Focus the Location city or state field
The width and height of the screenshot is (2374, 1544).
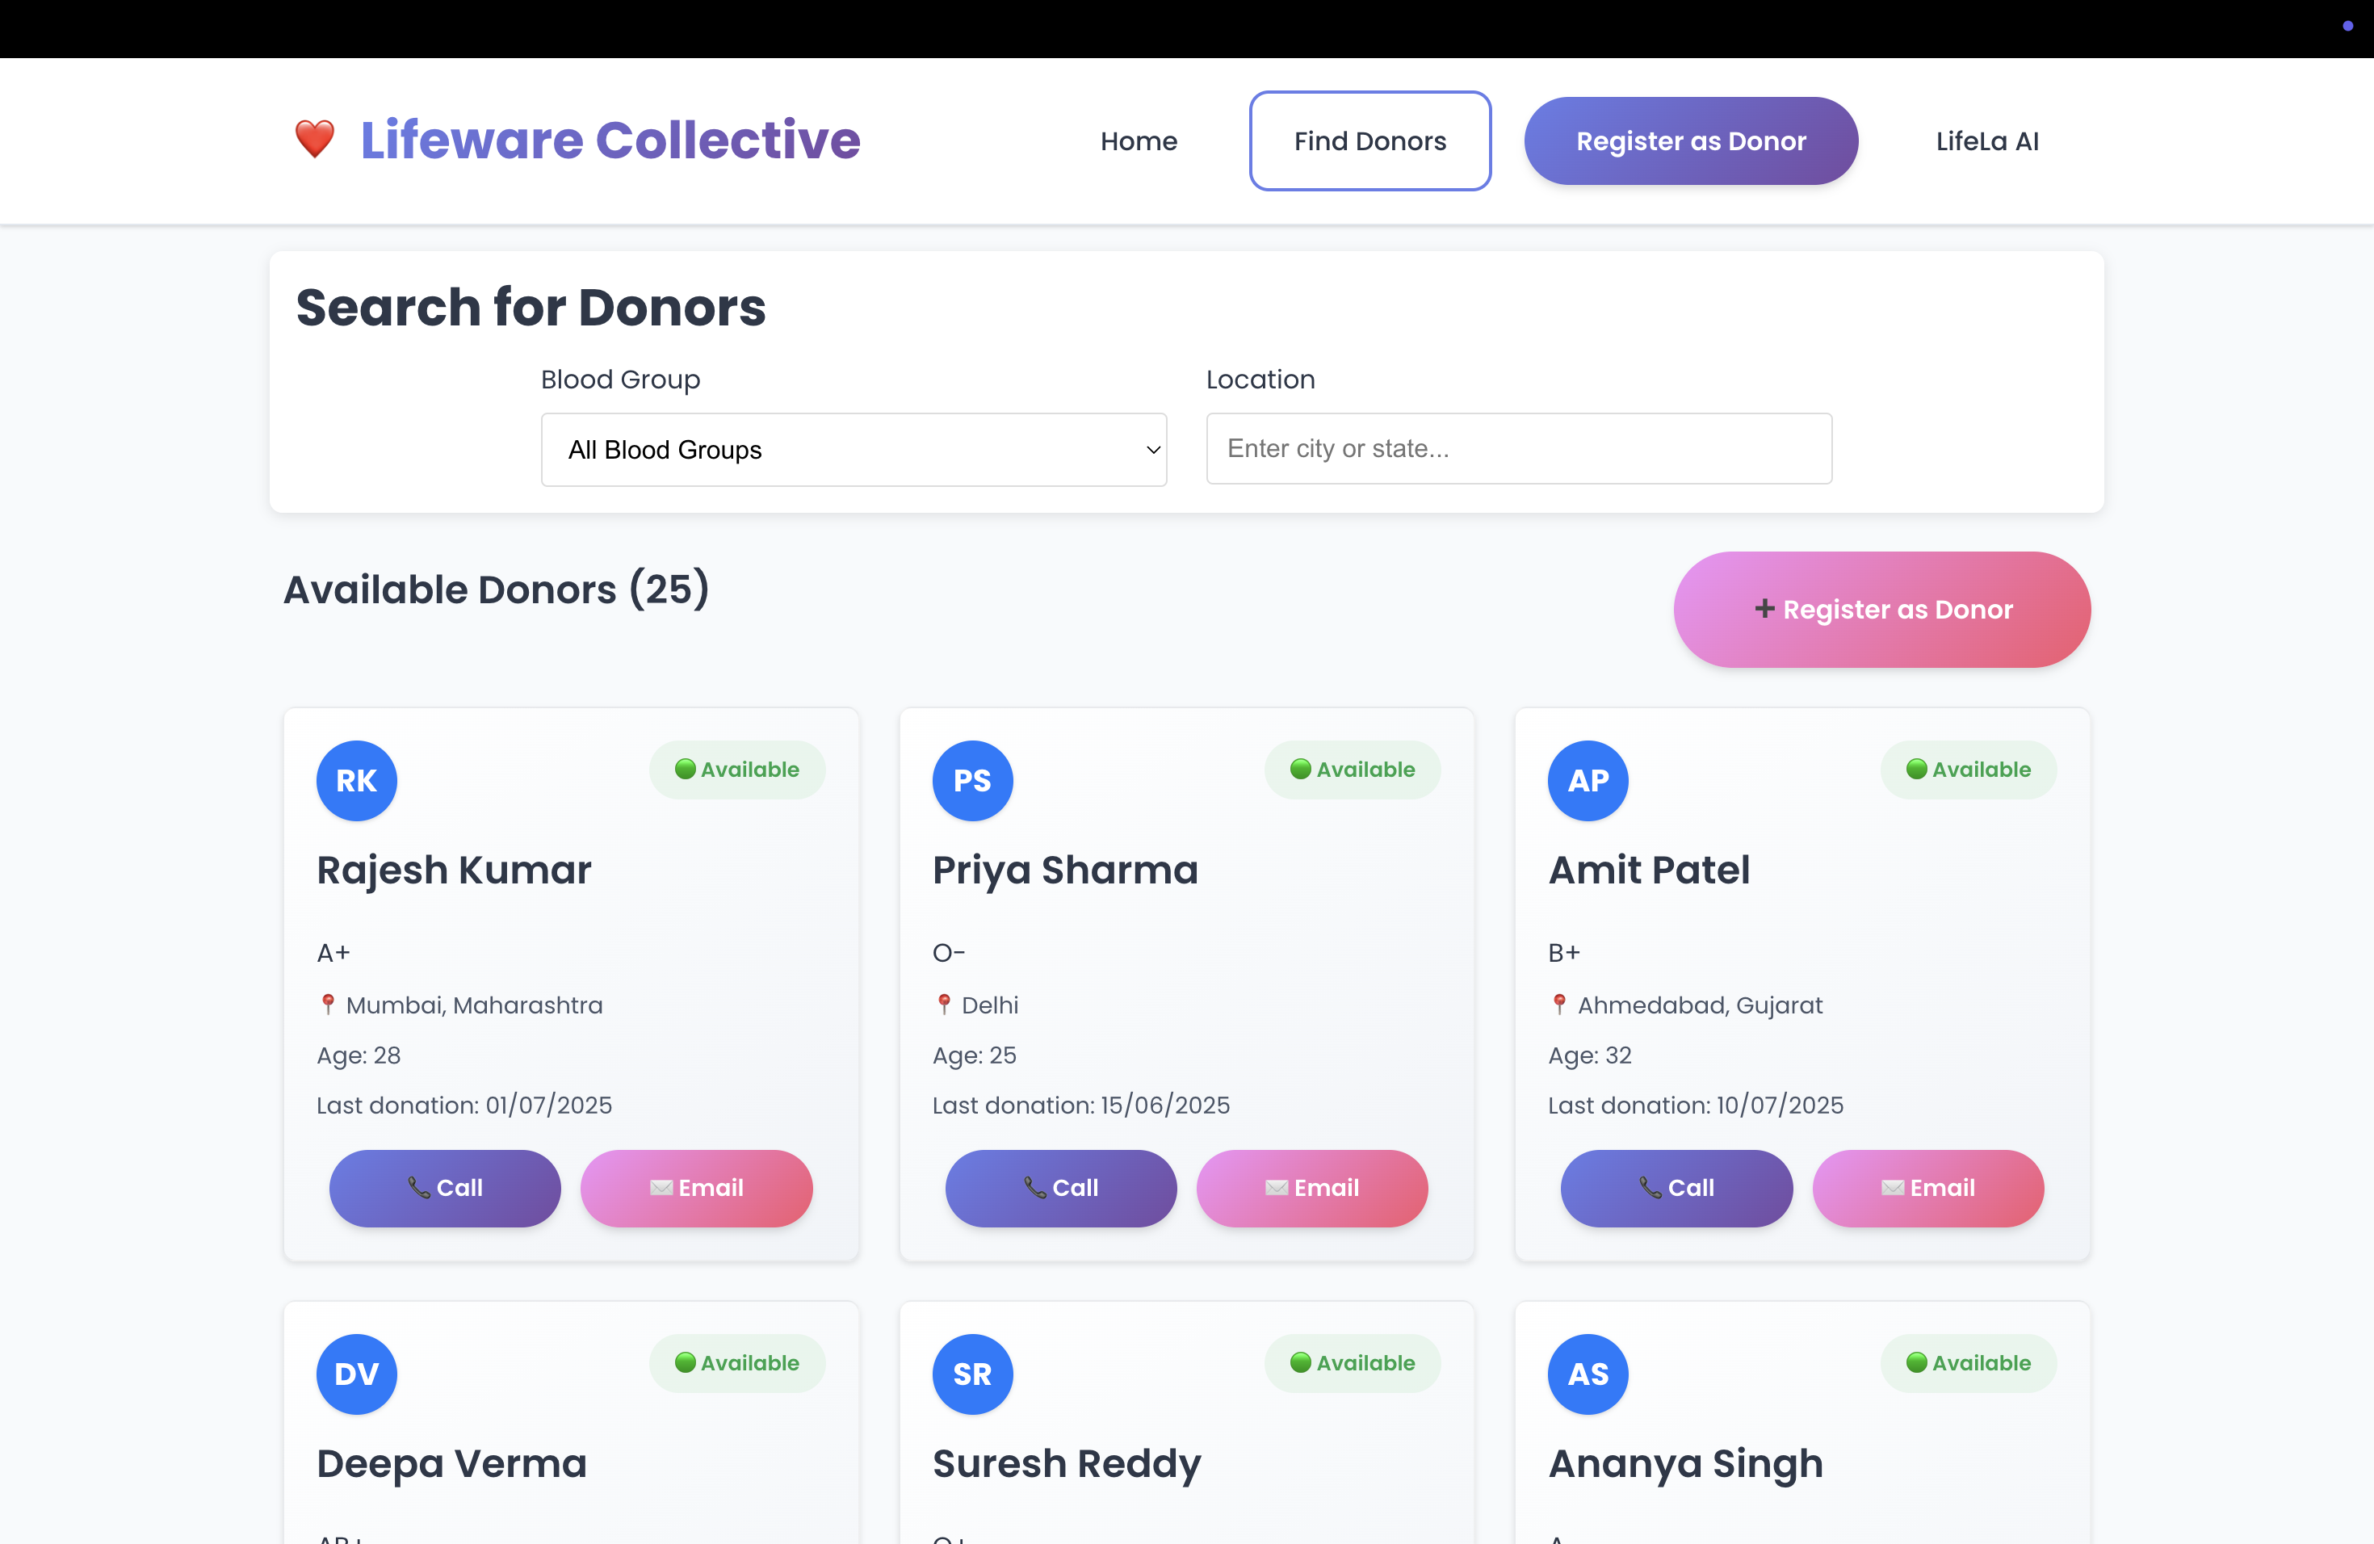pos(1519,449)
